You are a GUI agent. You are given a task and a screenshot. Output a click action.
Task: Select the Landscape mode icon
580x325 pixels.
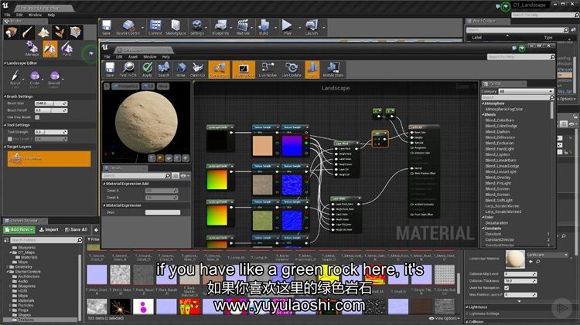(x=43, y=32)
